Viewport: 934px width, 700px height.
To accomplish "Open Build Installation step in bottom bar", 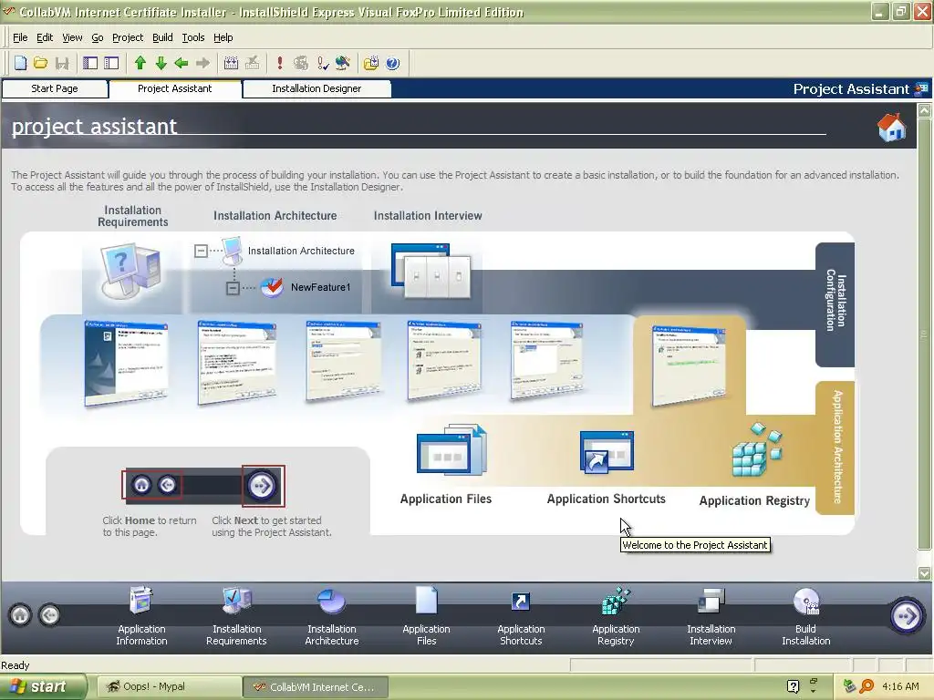I will click(806, 616).
